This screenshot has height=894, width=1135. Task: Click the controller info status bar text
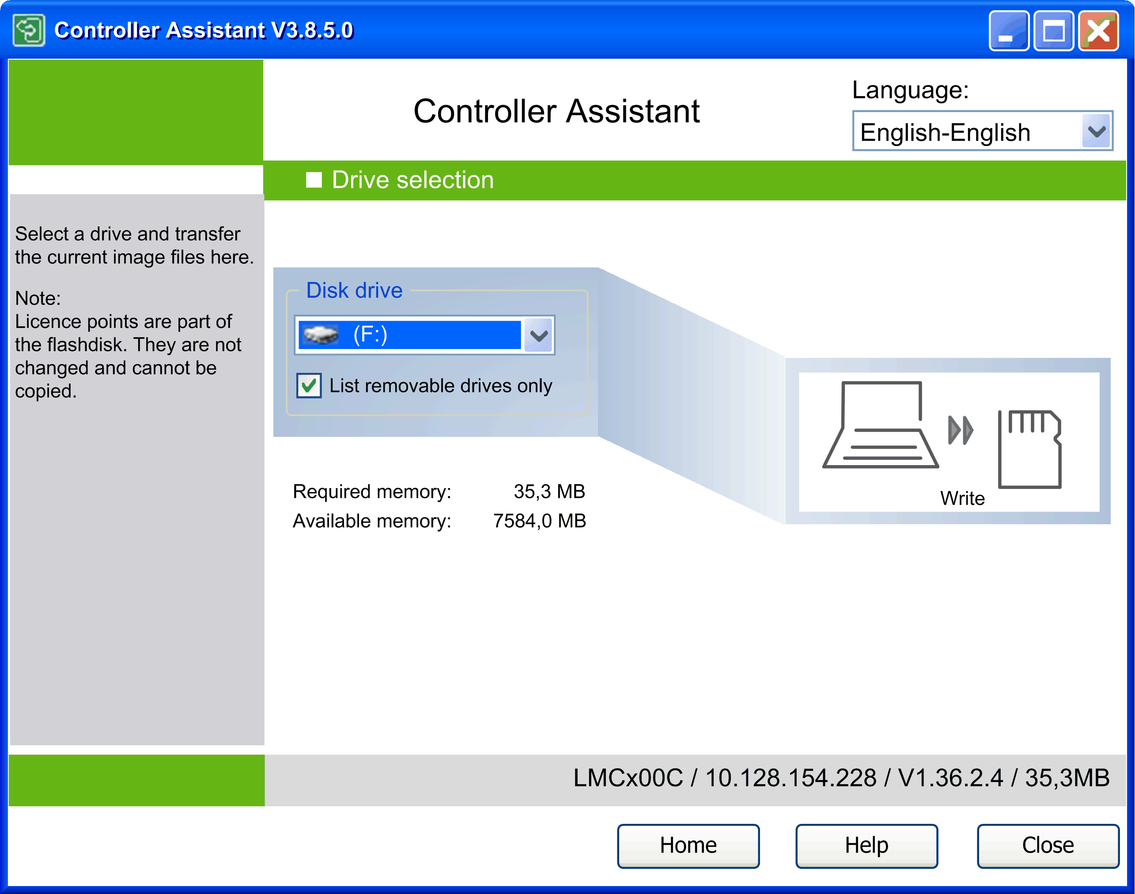pyautogui.click(x=840, y=778)
